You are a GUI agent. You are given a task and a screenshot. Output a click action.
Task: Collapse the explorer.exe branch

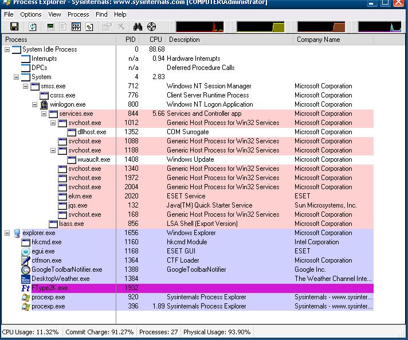tap(7, 233)
